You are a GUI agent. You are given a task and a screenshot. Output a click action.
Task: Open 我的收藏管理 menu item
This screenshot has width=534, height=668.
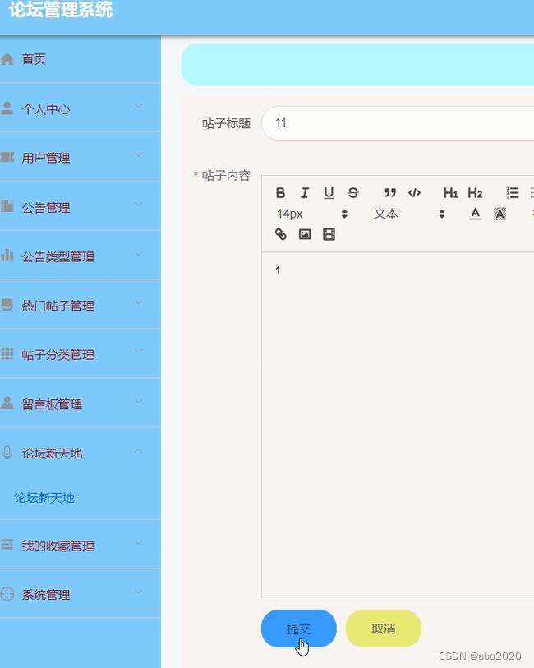pos(80,545)
